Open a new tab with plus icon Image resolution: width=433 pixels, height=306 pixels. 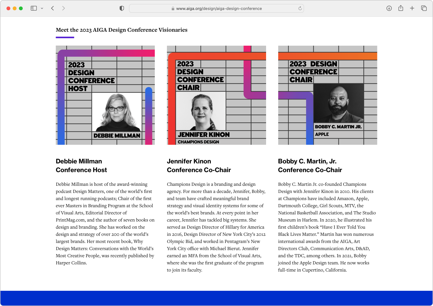[412, 8]
